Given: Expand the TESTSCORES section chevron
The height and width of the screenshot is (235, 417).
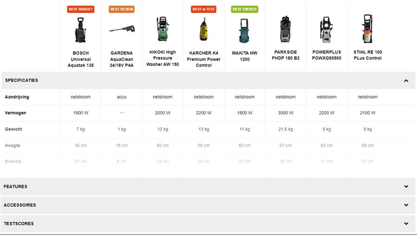Looking at the screenshot, I should [406, 223].
